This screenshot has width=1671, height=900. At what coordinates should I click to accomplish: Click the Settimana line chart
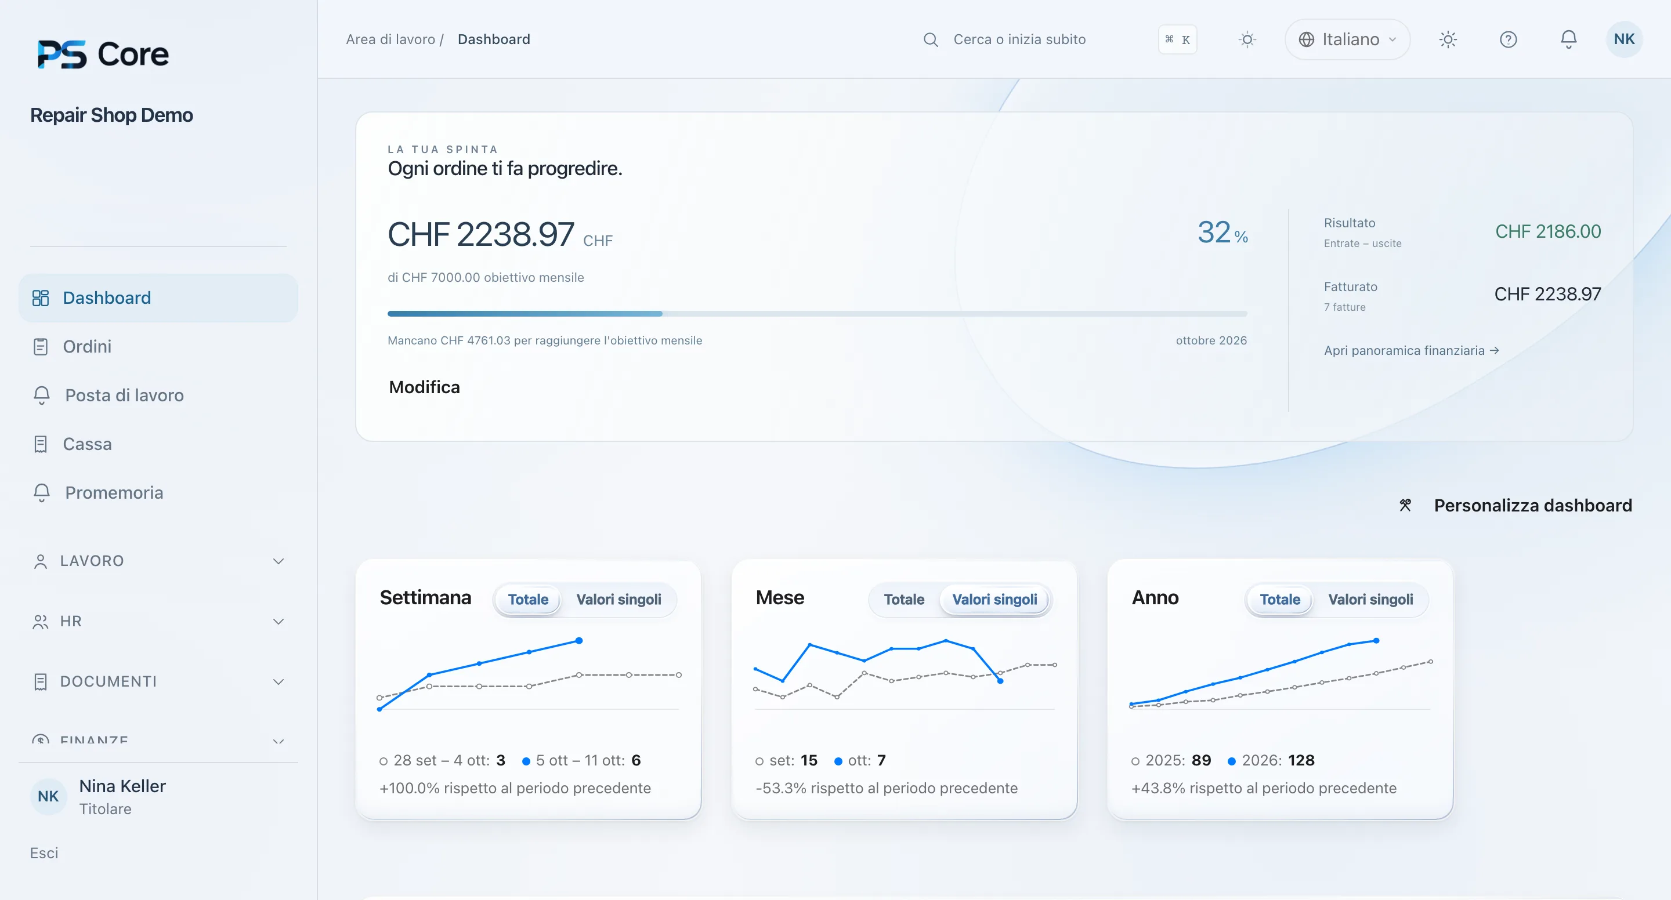tap(529, 674)
